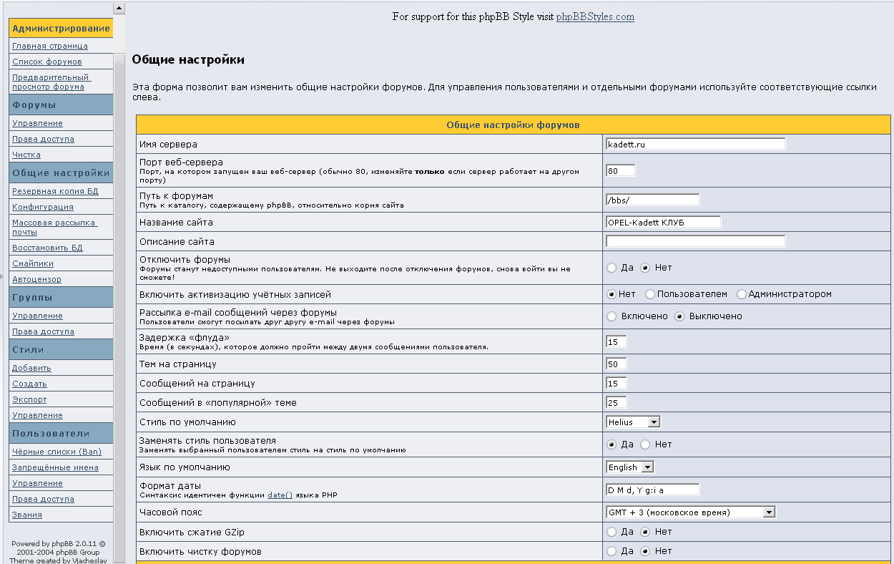Select "Нет" for Заменять стиль пользователя
The width and height of the screenshot is (894, 564).
point(645,444)
